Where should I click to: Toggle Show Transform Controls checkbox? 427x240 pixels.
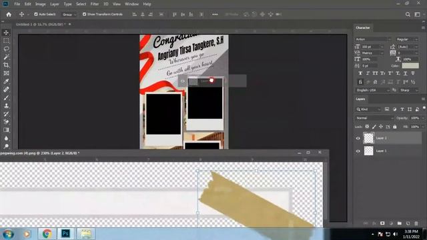pyautogui.click(x=85, y=14)
